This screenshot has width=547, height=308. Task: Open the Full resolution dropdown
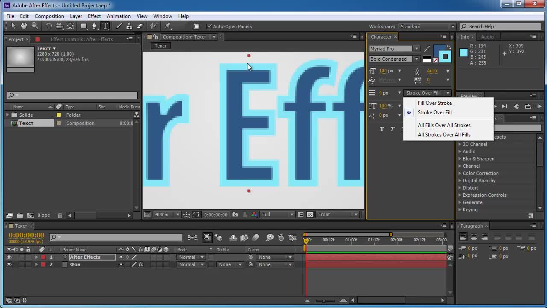coord(277,214)
